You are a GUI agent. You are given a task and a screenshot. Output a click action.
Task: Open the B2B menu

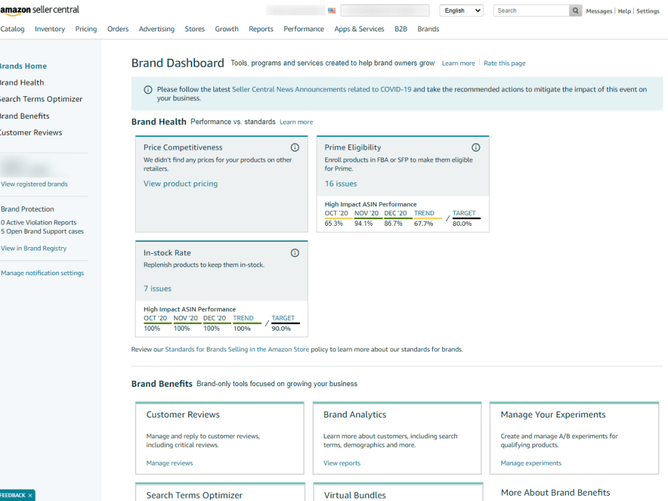(x=401, y=29)
